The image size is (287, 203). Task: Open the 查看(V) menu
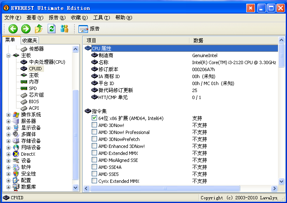pyautogui.click(x=35, y=18)
